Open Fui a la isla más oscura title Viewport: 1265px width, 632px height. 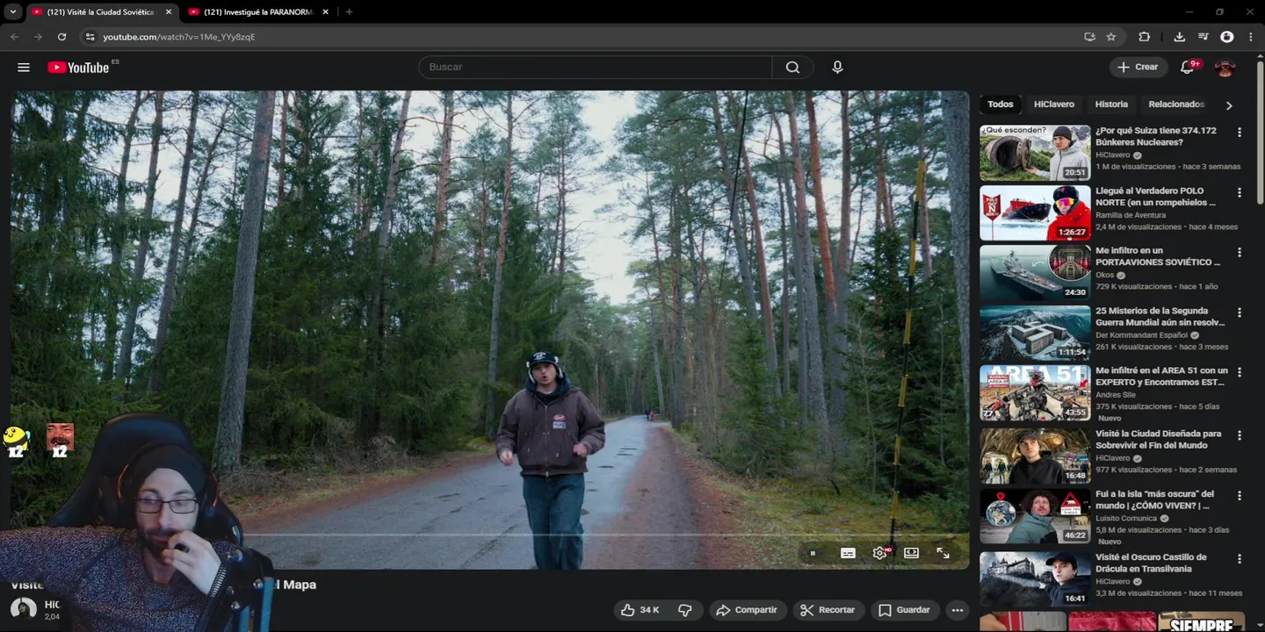point(1154,500)
